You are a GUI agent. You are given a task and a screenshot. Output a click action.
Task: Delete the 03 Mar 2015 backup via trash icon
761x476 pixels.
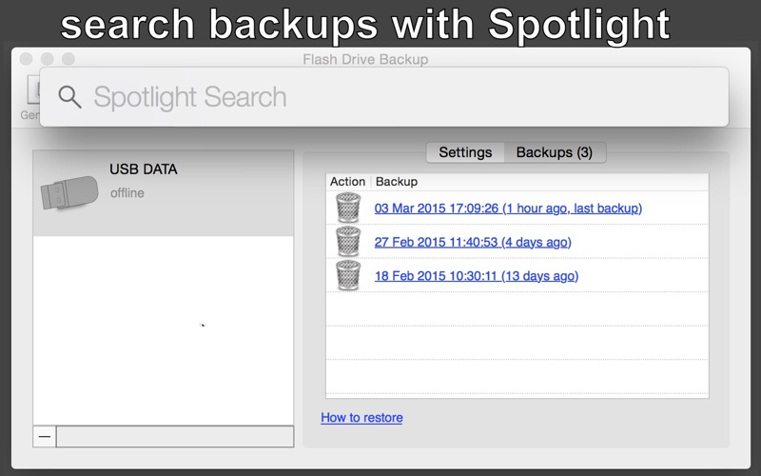[x=348, y=208]
